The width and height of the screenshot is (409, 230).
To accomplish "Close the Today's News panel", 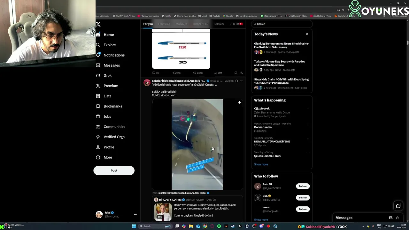I will [x=307, y=34].
